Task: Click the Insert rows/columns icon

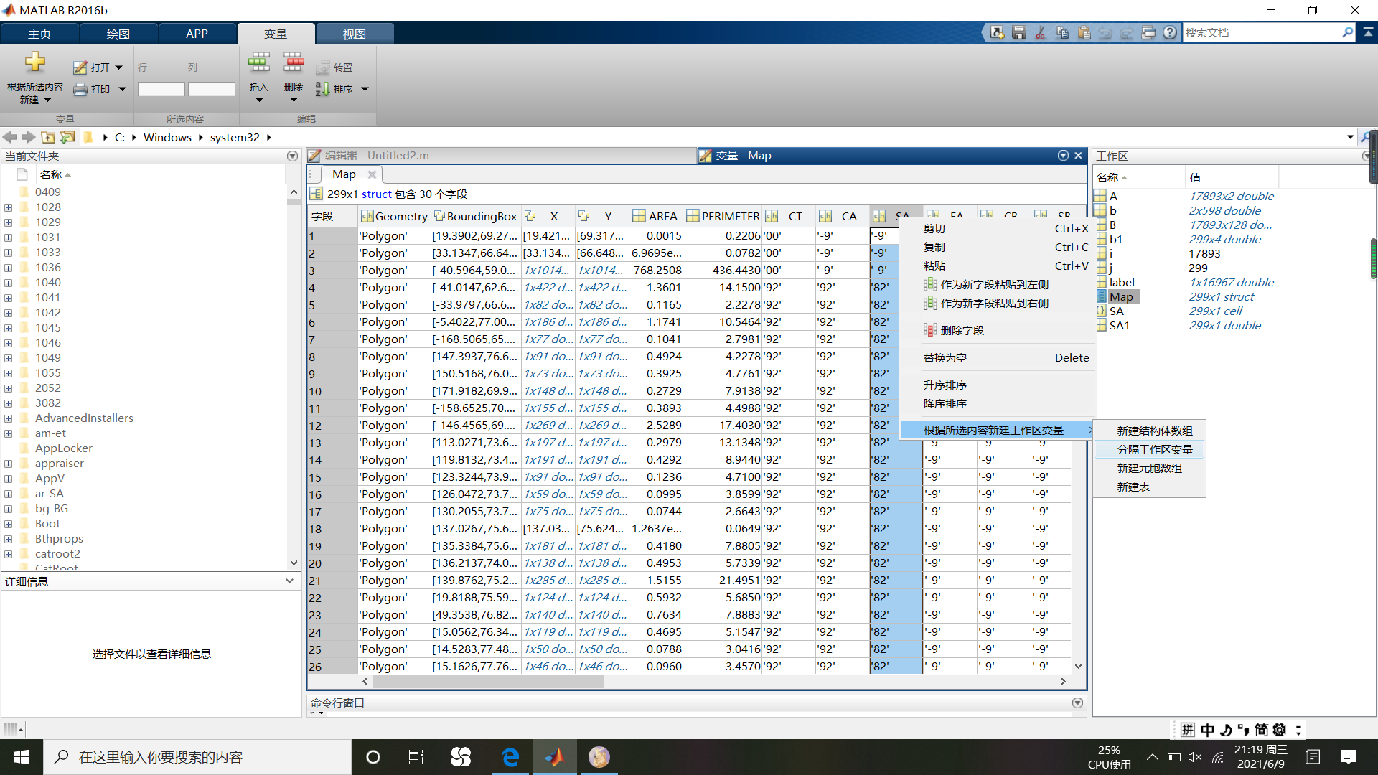Action: [258, 63]
